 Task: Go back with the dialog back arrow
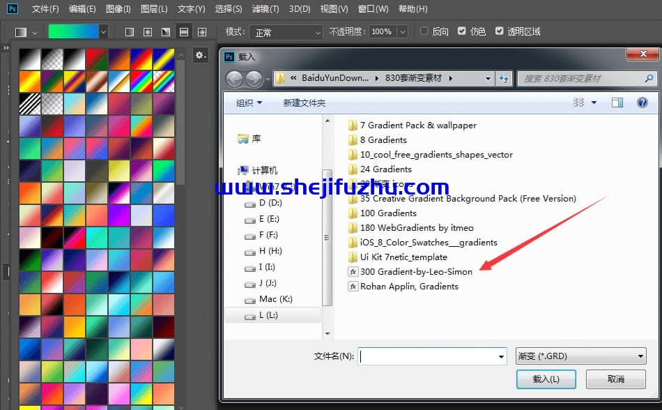tap(234, 79)
